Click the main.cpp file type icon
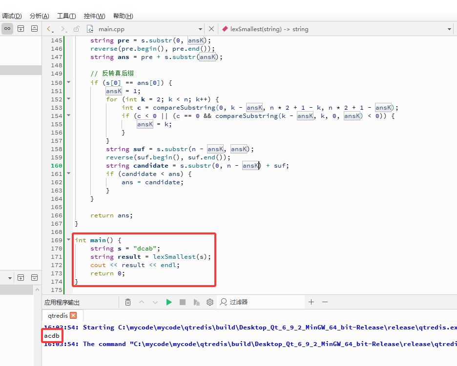457x366 pixels. [90, 29]
